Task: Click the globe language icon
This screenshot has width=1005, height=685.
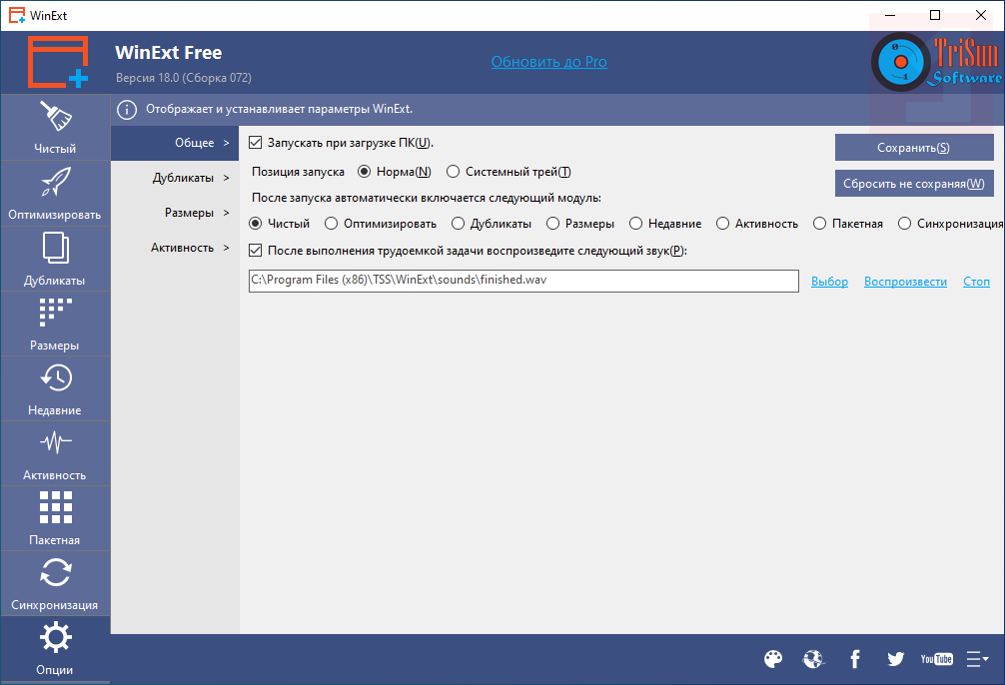Action: 813,659
